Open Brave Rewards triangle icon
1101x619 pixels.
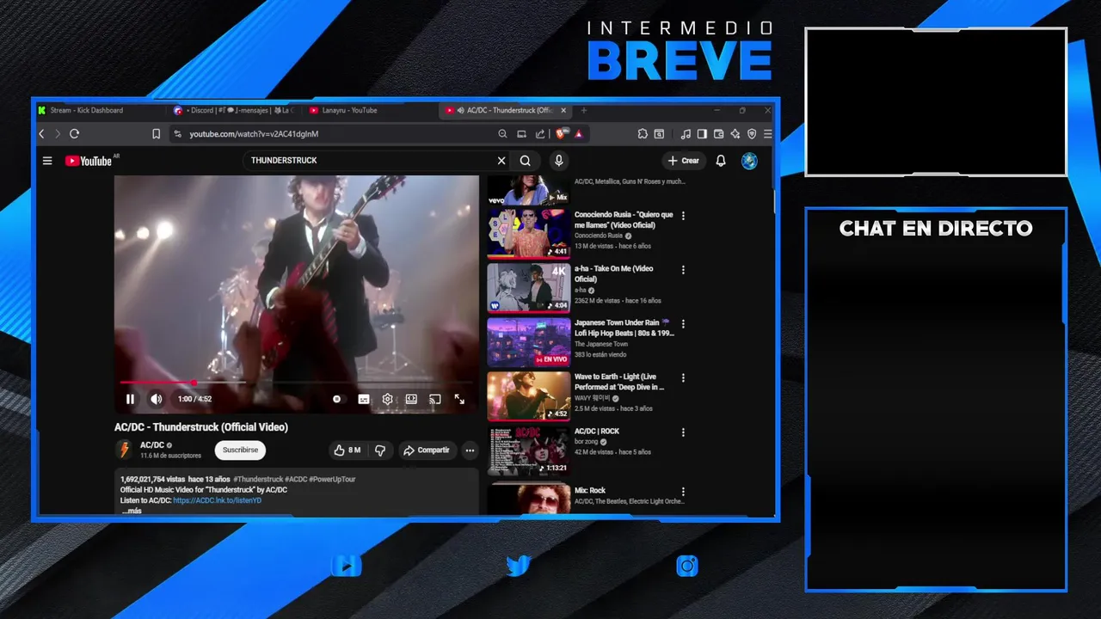579,134
